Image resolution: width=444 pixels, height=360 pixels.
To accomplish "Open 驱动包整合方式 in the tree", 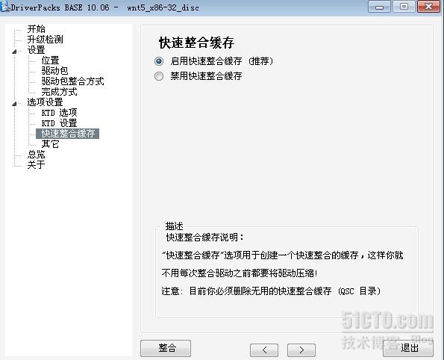I will (x=73, y=81).
